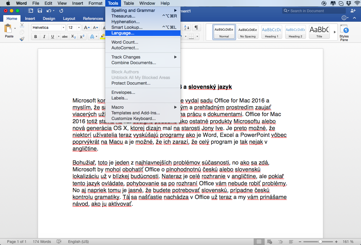Click the zoom slider handle
This screenshot has width=361, height=245.
click(x=320, y=241)
